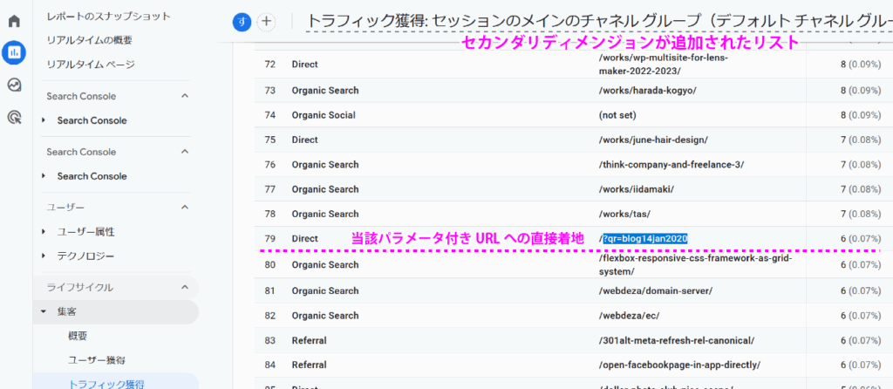This screenshot has width=893, height=389.
Task: Click the /works/harada-kogyo/ row cell
Action: point(647,90)
